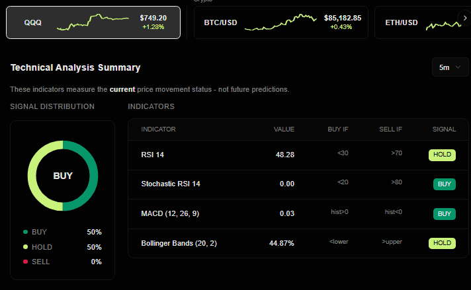Click the MACD value 0.03
471x290 pixels.
(287, 213)
